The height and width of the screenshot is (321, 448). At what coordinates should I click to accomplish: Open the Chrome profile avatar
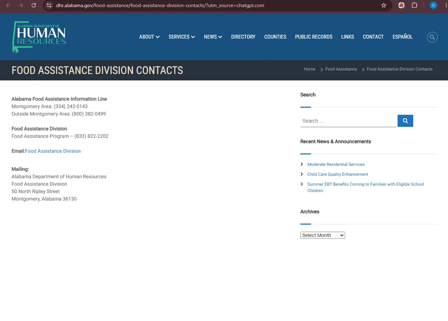(x=433, y=5)
